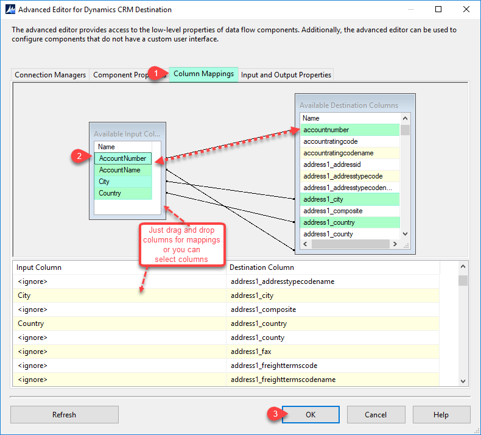Click the application icon in title bar

pos(10,10)
